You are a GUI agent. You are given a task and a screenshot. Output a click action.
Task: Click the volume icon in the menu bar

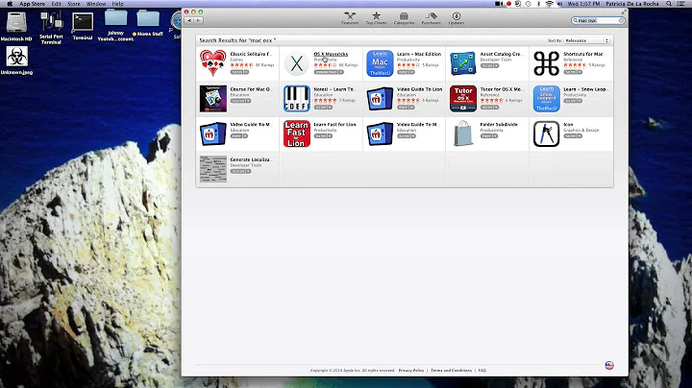click(x=559, y=4)
